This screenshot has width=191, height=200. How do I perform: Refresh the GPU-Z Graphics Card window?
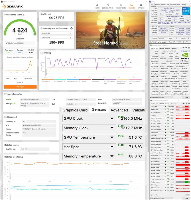(x=186, y=48)
